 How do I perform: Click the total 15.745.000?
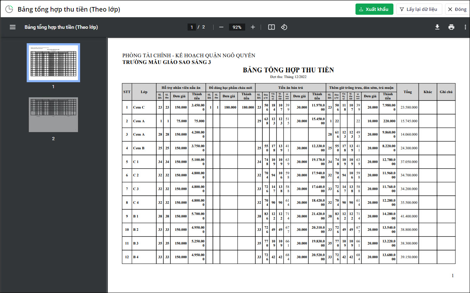(x=409, y=121)
